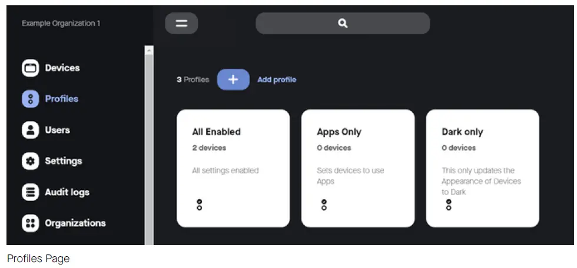Go to the Audit logs page
This screenshot has width=577, height=268.
[67, 192]
